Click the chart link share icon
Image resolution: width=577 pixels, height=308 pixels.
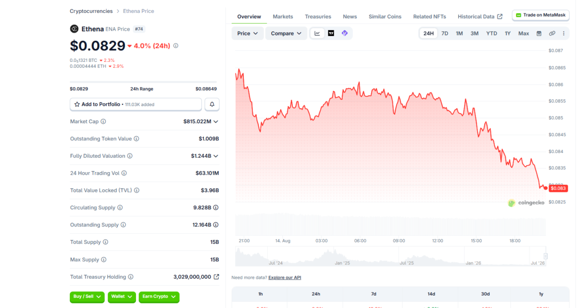[x=552, y=33]
